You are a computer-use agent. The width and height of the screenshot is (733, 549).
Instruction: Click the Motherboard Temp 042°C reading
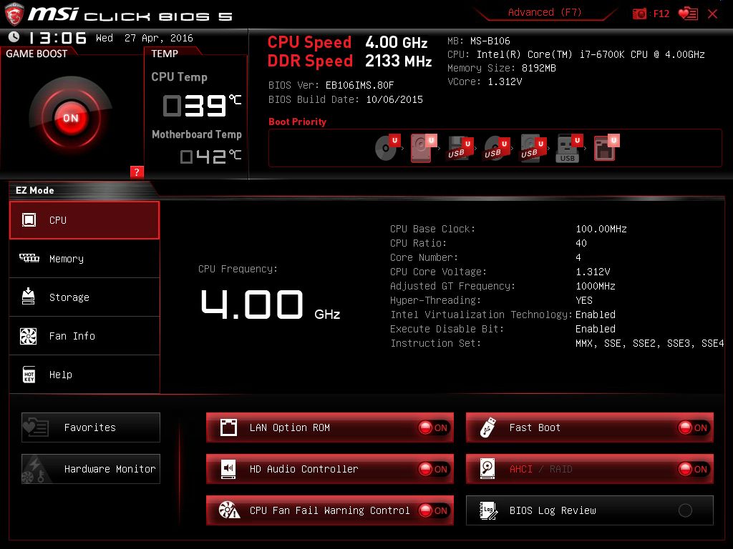click(x=211, y=157)
